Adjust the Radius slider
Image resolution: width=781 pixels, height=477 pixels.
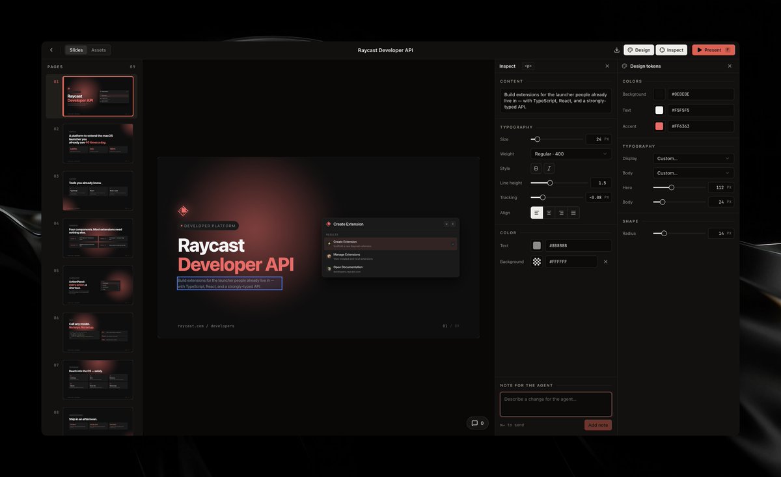click(679, 233)
